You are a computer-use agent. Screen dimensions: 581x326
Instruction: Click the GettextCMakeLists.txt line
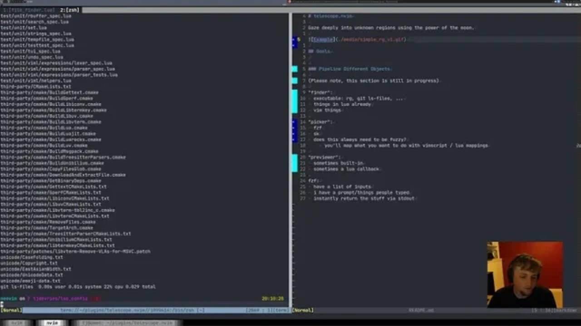[54, 187]
